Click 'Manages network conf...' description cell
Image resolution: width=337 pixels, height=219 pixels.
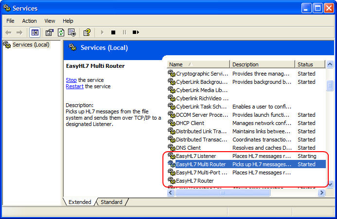pyautogui.click(x=262, y=123)
